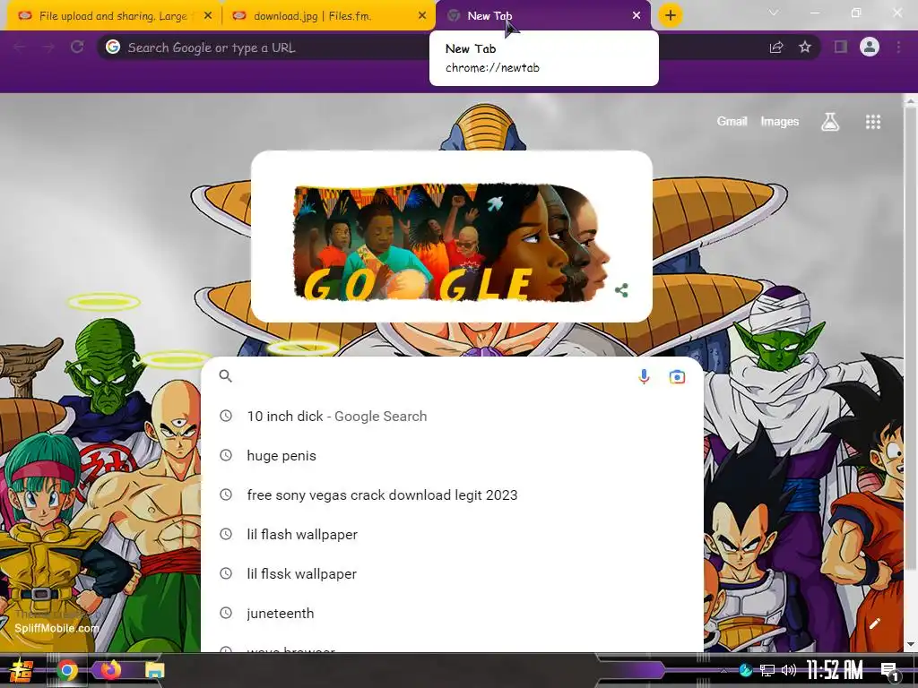
Task: Open File Explorer from the taskbar
Action: point(154,670)
